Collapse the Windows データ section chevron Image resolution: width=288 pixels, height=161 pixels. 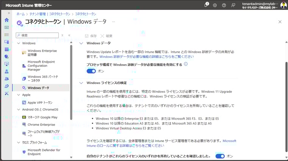[81, 43]
